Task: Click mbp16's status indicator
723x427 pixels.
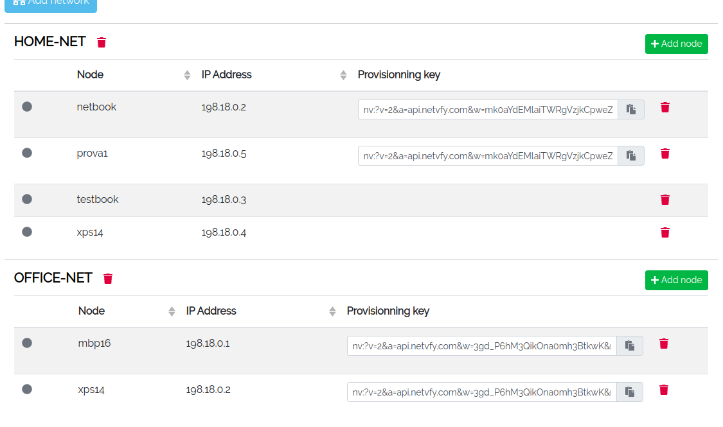Action: point(26,343)
